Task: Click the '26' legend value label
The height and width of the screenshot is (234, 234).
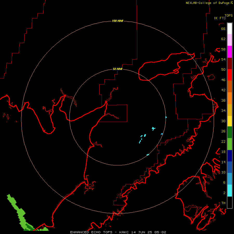Action: (223, 131)
